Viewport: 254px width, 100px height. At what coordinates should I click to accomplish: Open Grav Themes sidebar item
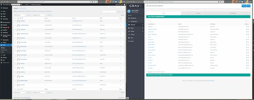tap(132, 35)
